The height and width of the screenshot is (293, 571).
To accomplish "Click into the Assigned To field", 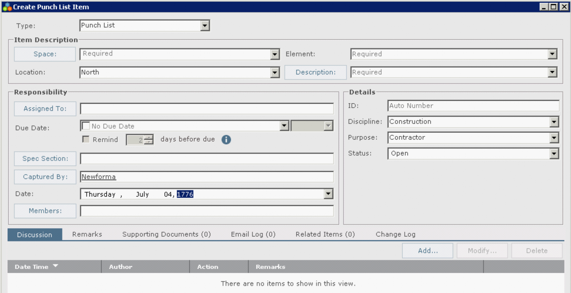I will tap(207, 109).
